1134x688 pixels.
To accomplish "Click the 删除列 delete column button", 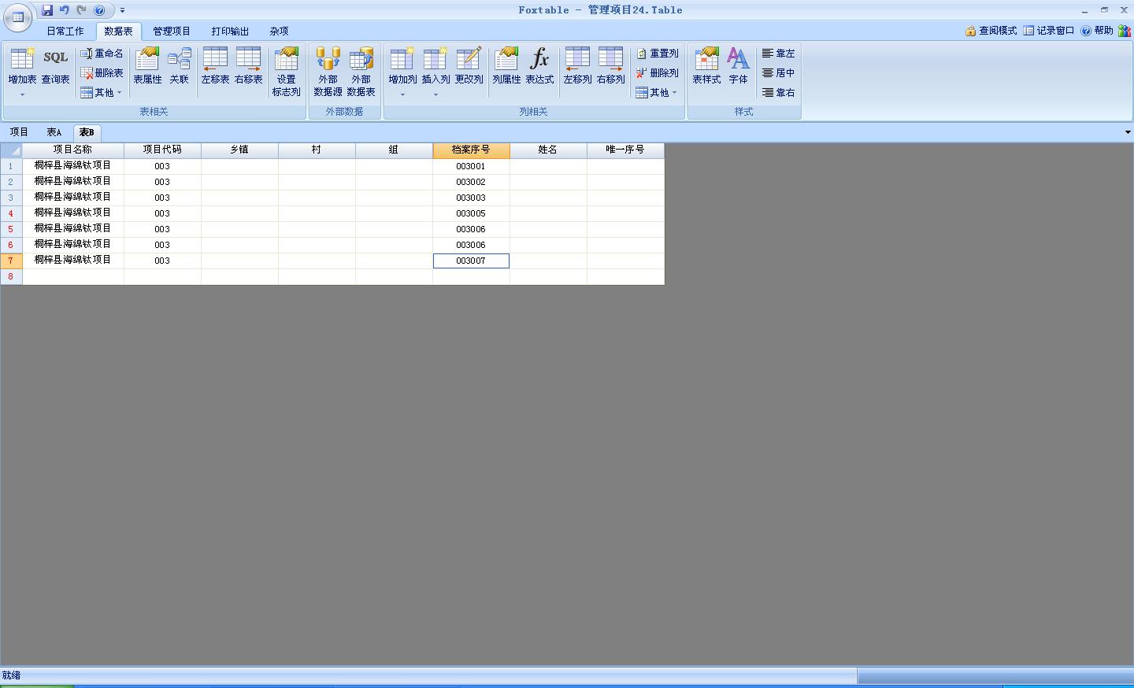I will (x=657, y=73).
